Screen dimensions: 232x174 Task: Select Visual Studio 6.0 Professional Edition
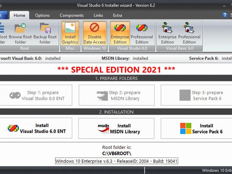[x=142, y=33]
